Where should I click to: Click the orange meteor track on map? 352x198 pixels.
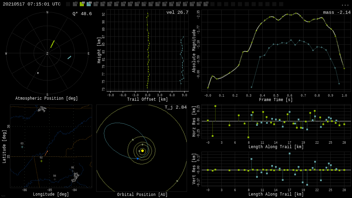click(46, 153)
